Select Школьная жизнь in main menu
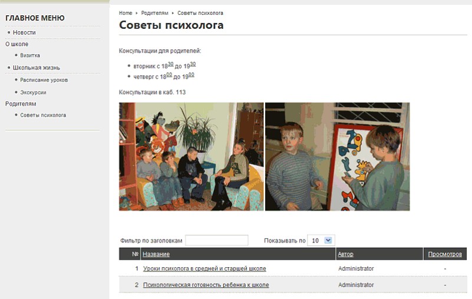Screen dimensions: 472x299 [x=37, y=68]
